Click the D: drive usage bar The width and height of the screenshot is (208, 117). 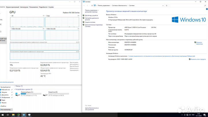58,94
